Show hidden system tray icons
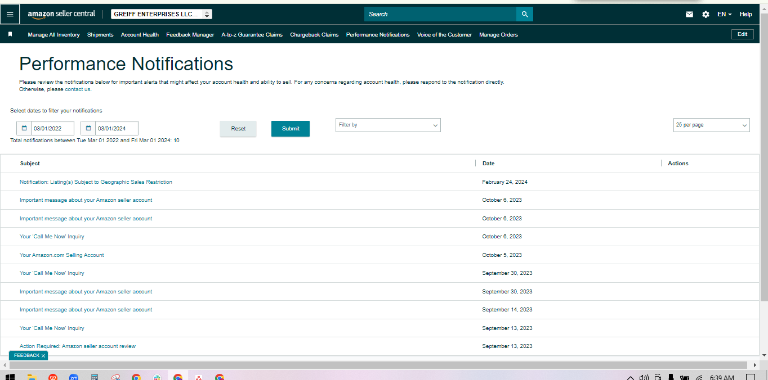Image resolution: width=768 pixels, height=380 pixels. pyautogui.click(x=631, y=378)
